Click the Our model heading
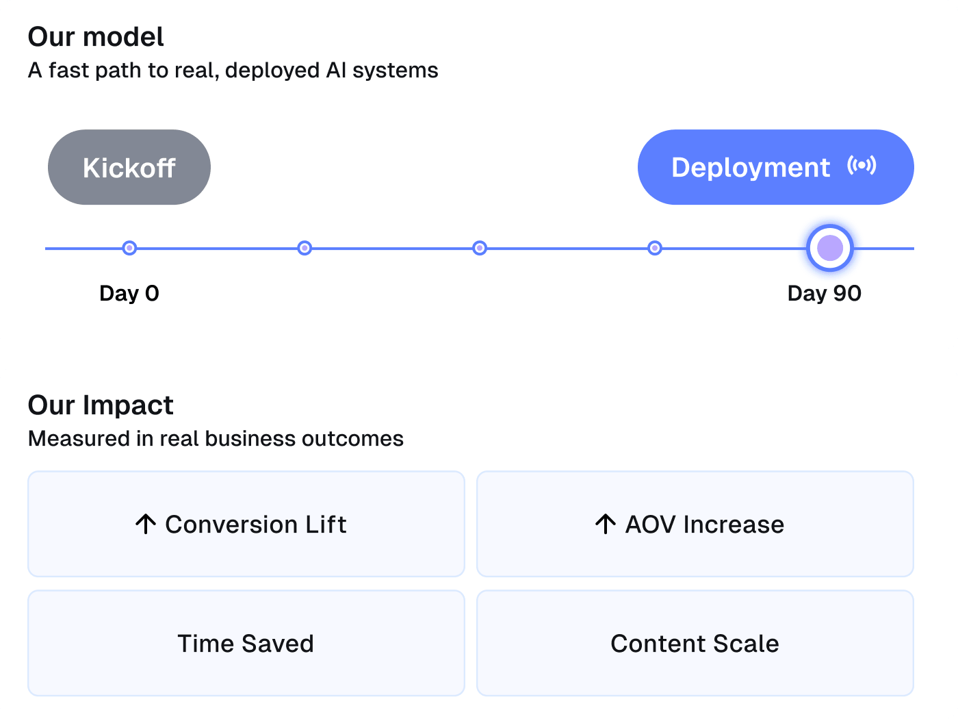Screen dimensions: 958x719 [96, 37]
